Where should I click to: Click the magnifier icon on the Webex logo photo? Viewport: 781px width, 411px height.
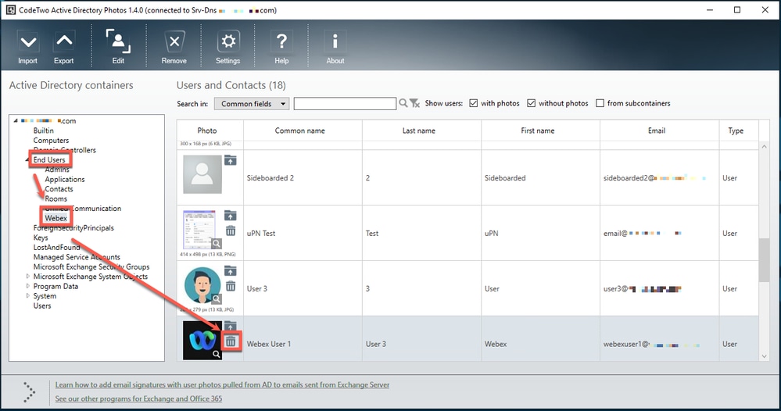[x=217, y=354]
